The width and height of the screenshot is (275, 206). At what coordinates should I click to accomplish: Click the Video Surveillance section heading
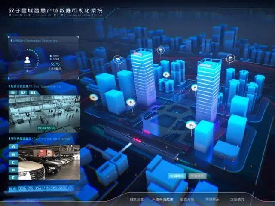(35, 86)
